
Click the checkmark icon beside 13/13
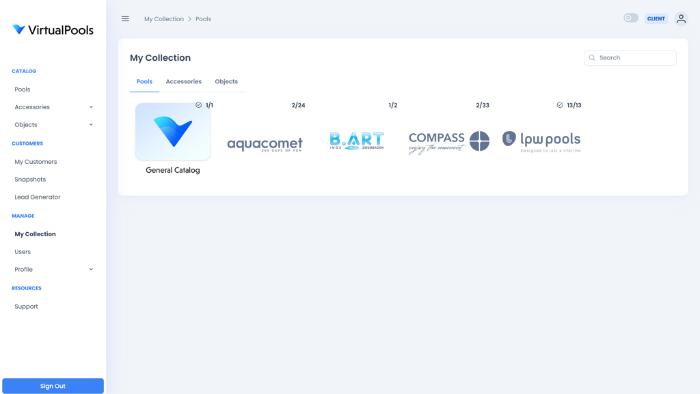[x=560, y=105]
